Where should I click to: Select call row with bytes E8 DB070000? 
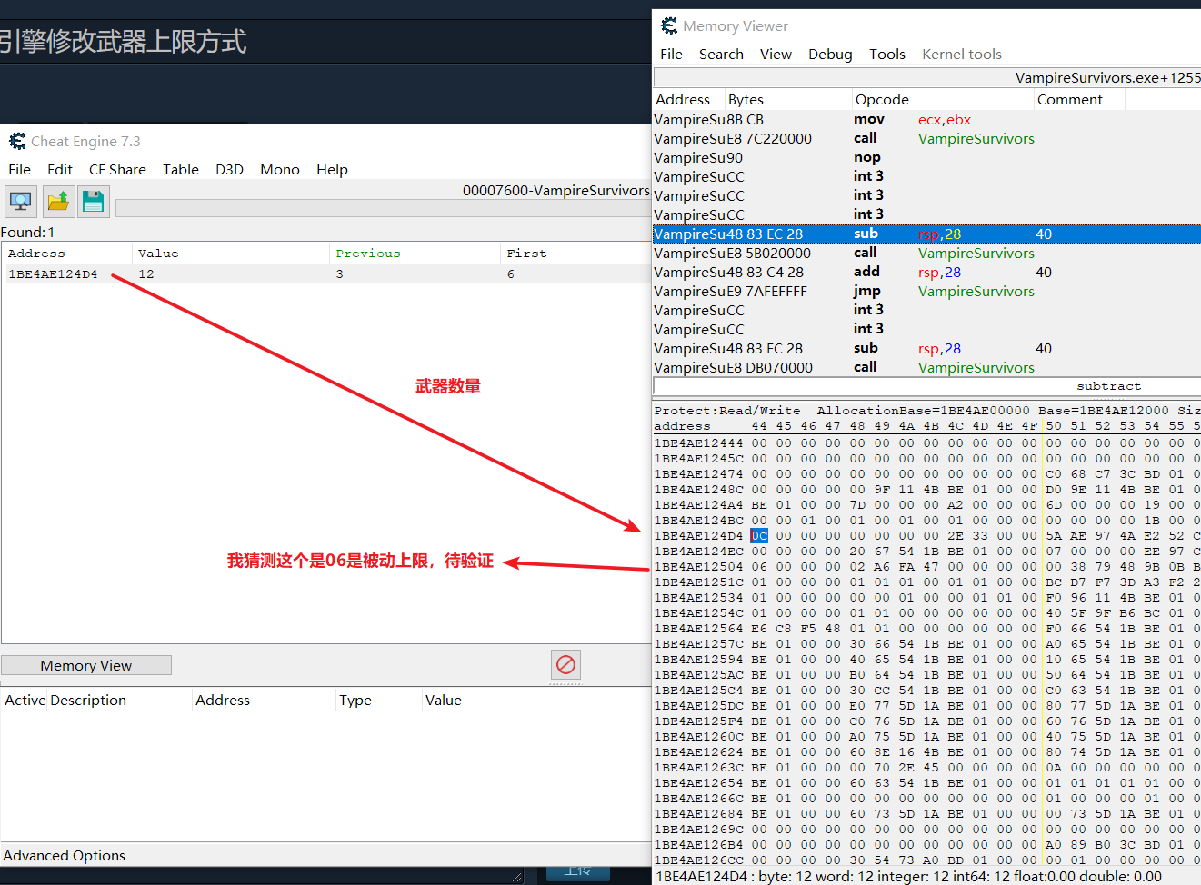click(926, 367)
